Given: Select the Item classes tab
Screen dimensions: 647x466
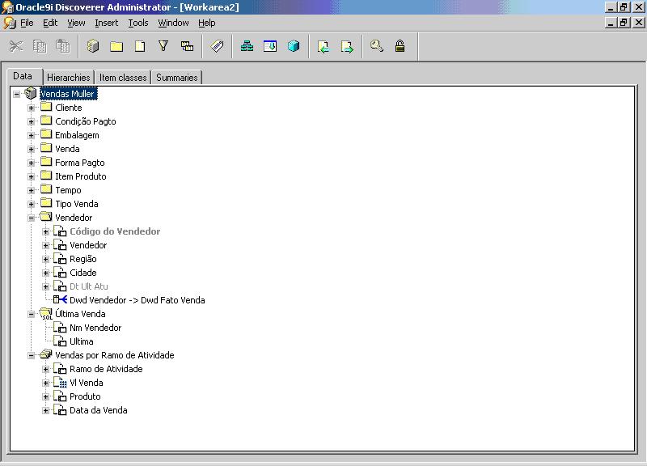Looking at the screenshot, I should (123, 78).
